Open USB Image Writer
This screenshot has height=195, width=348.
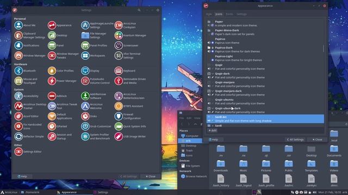pos(130,136)
